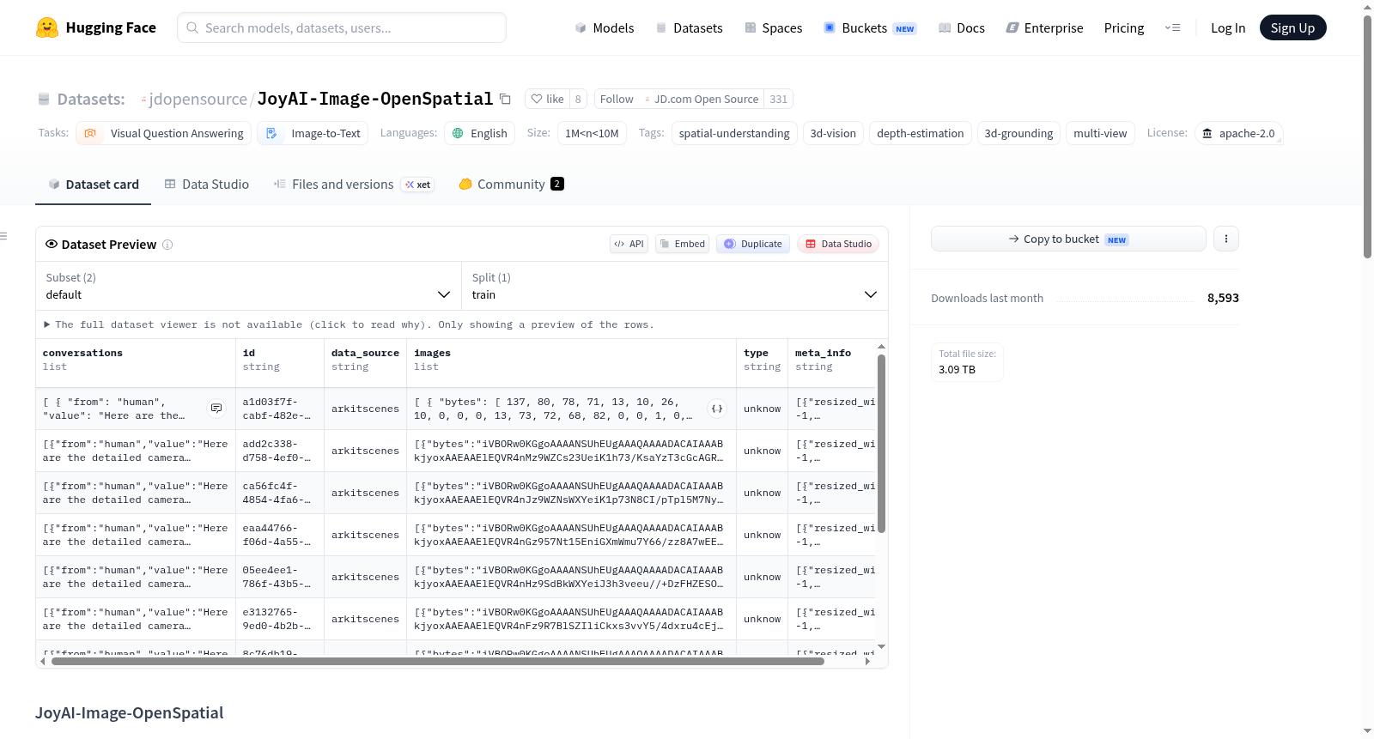Viewport: 1374px width, 739px height.
Task: Click the 3d-grounding tag
Action: (x=1018, y=133)
